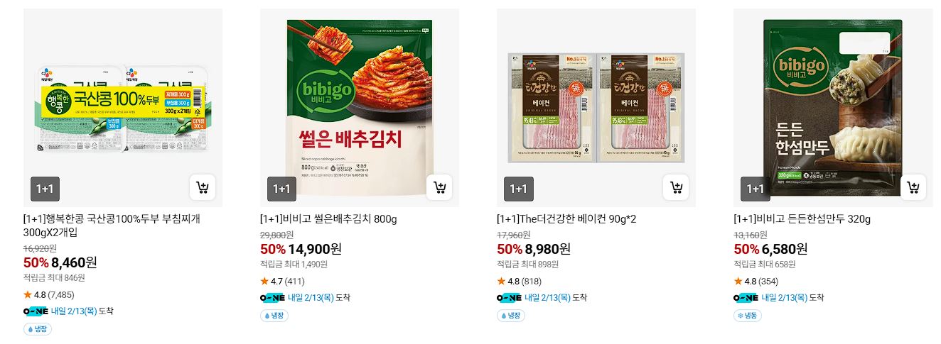The height and width of the screenshot is (344, 941).
Task: Open the [1+1]비비고 든든한섬만두 320g title
Action: [x=802, y=219]
